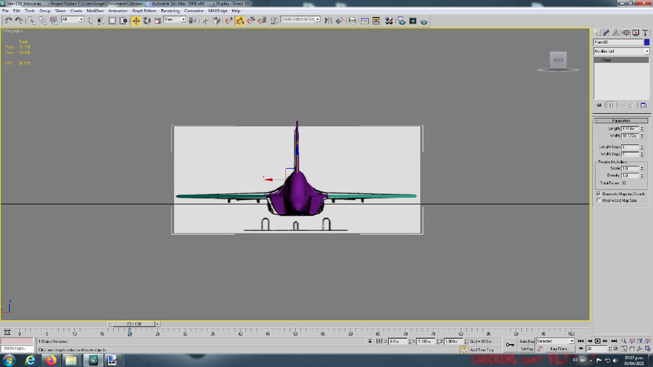Open the File menu

click(x=5, y=11)
